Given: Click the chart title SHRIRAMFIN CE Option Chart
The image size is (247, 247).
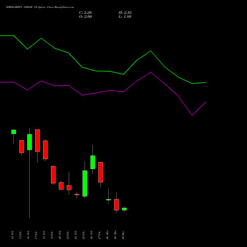Looking at the screenshot, I should [x=40, y=7].
